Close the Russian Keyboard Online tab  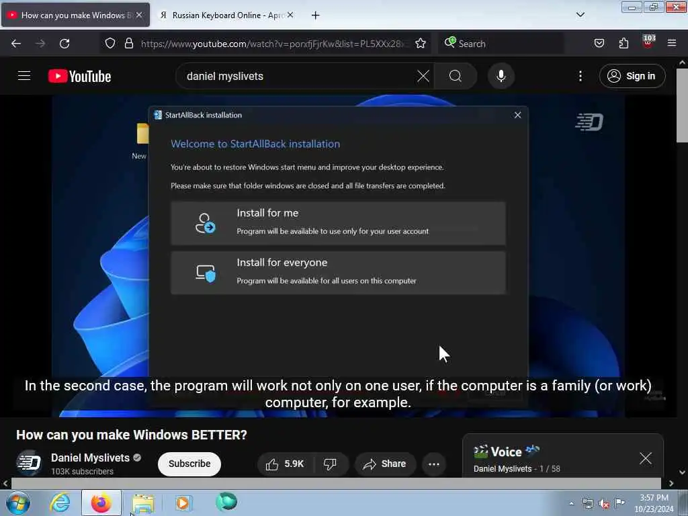click(290, 15)
